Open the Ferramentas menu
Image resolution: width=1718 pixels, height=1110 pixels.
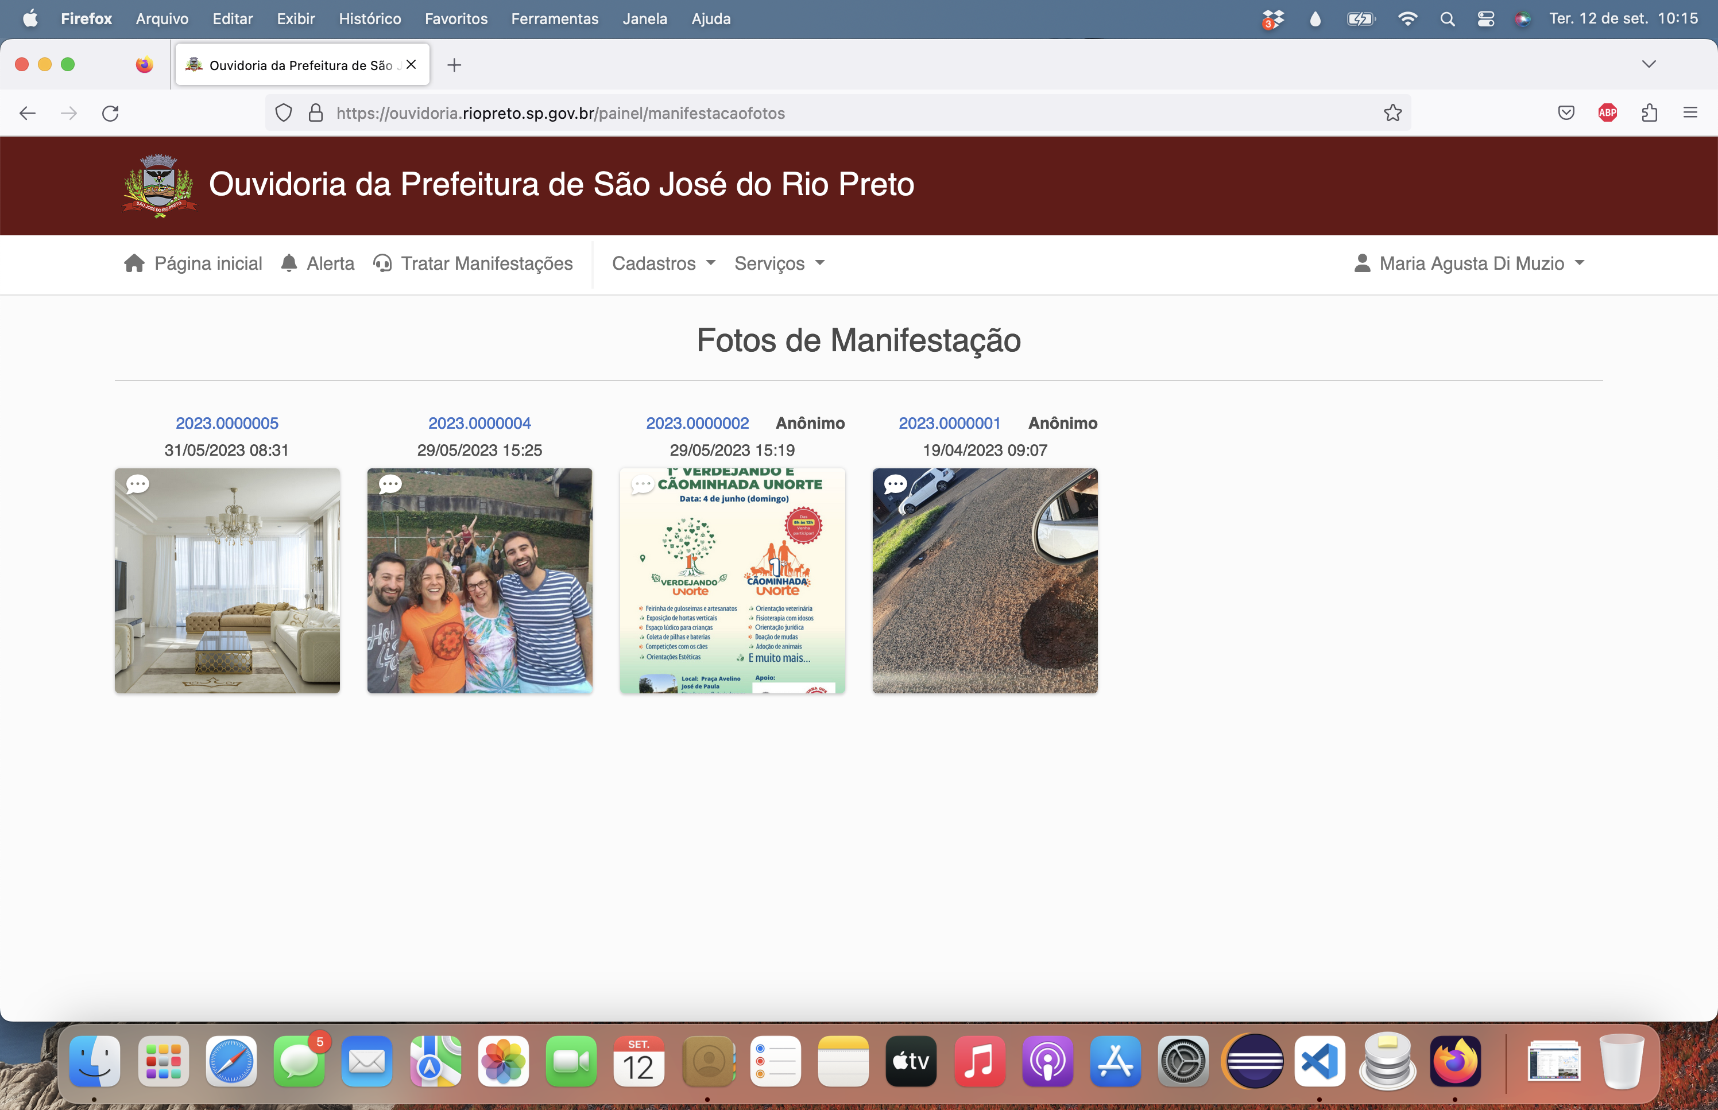(555, 19)
